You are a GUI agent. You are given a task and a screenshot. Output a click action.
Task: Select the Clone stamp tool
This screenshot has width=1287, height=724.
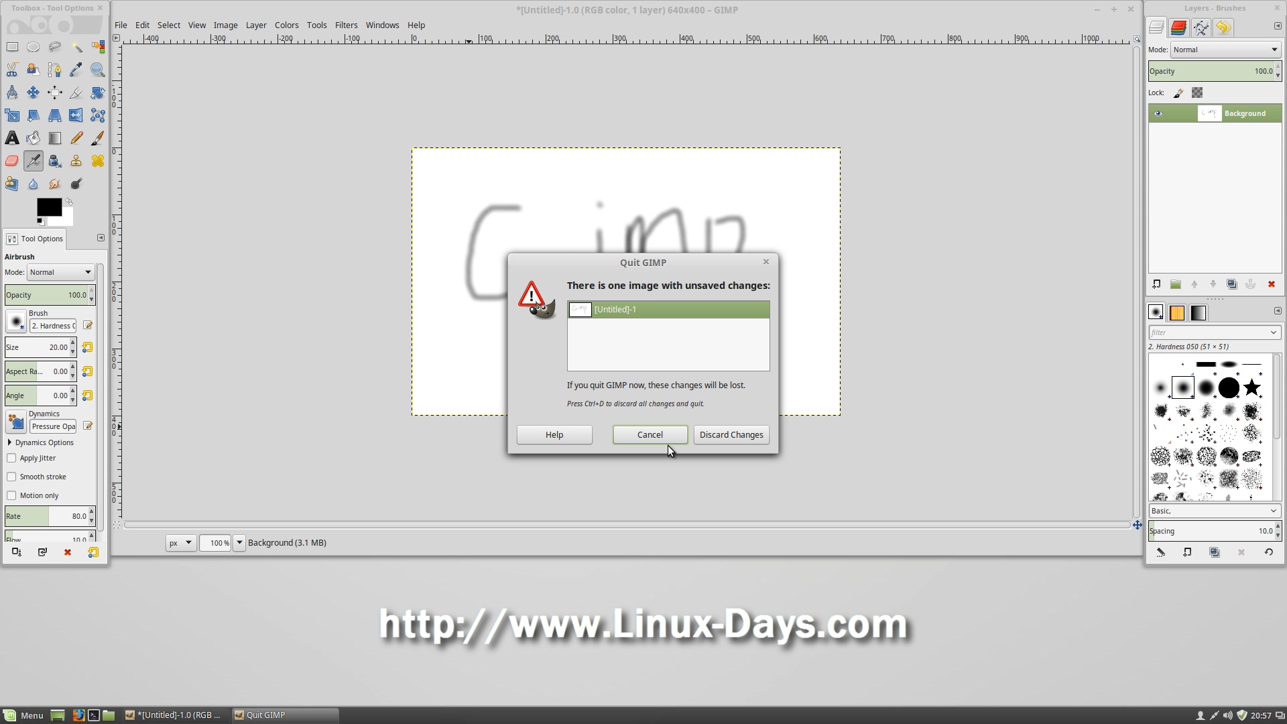pos(76,161)
